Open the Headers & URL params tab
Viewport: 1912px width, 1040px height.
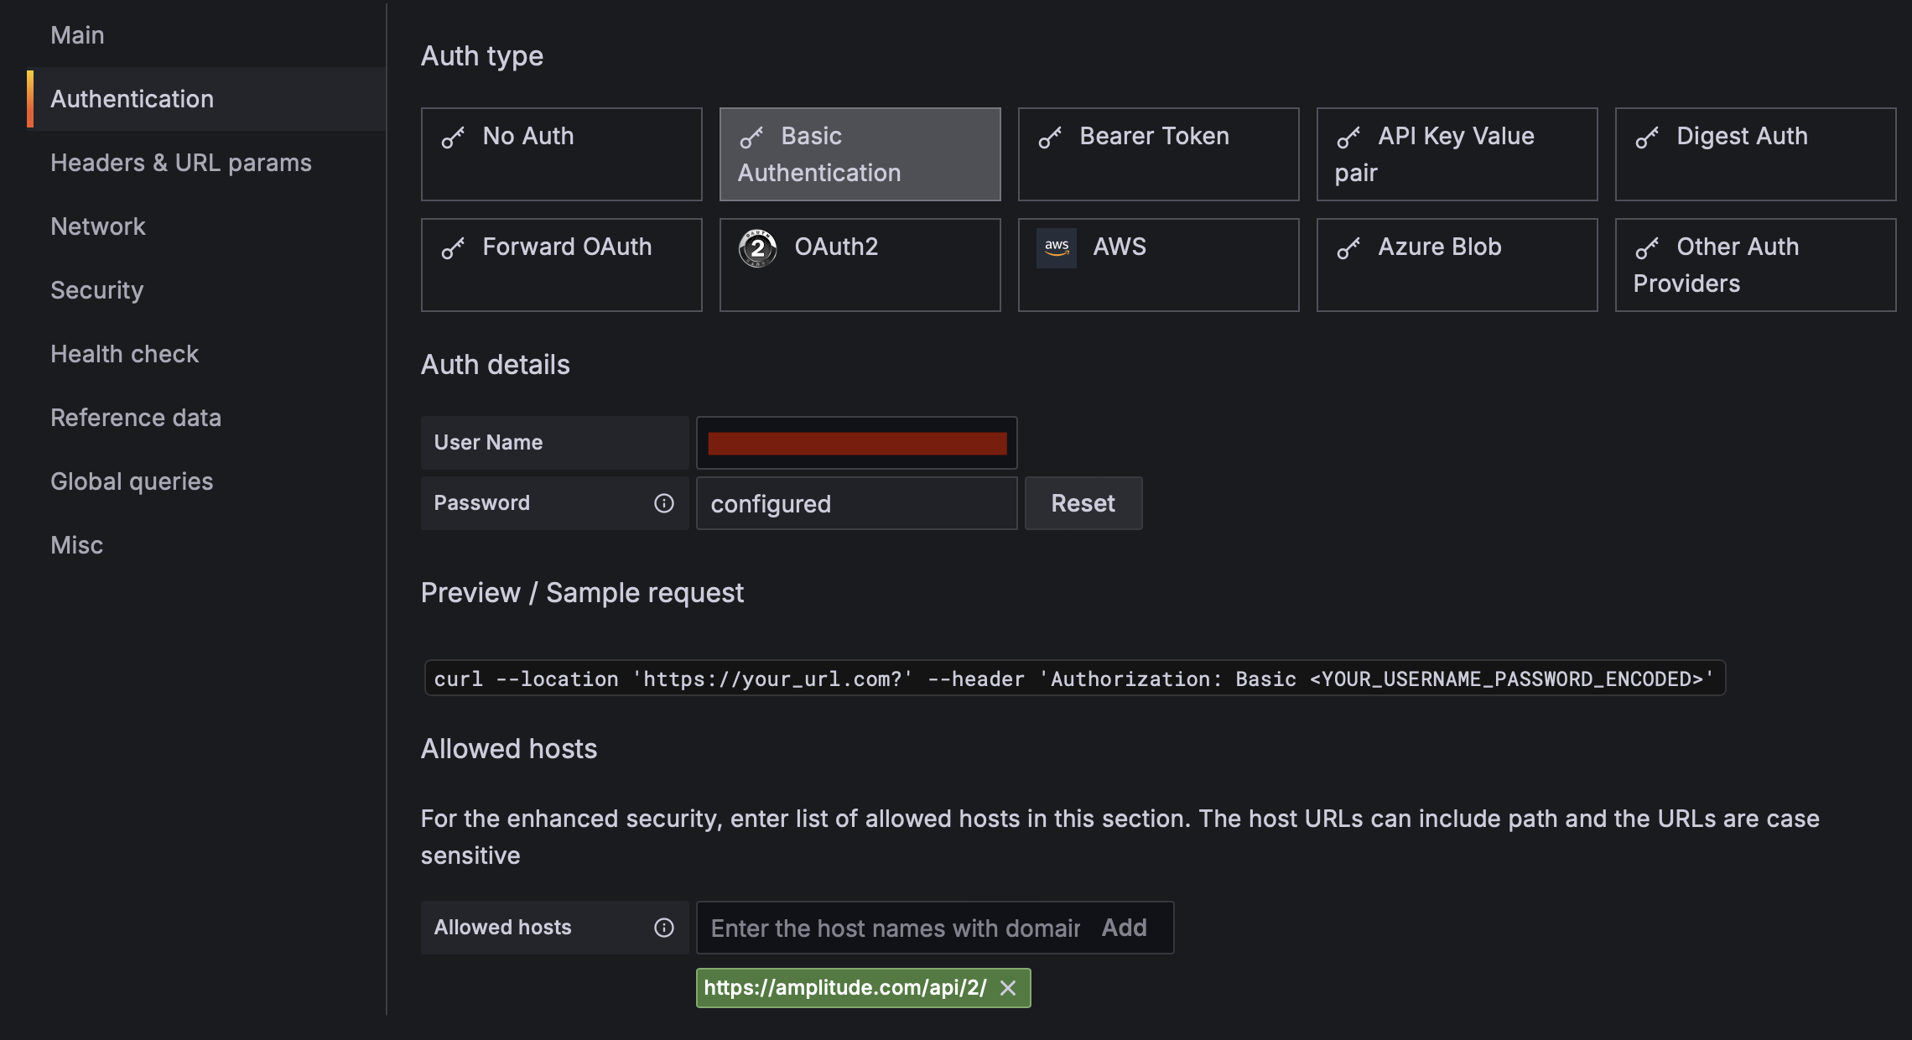click(181, 163)
